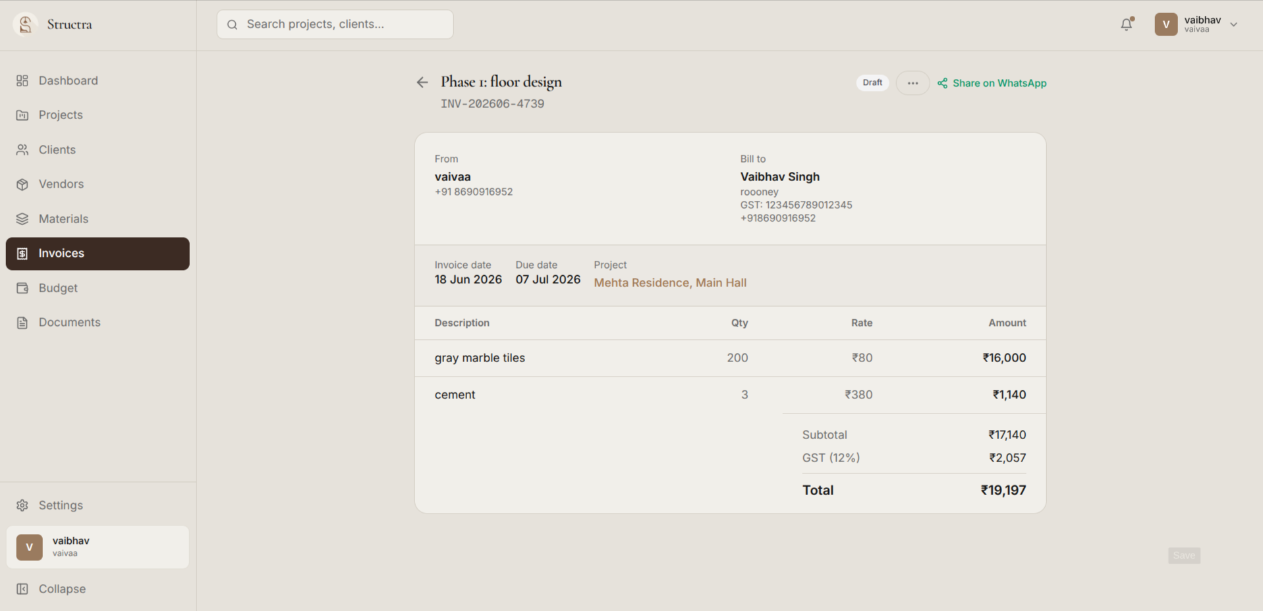Click the Amount column header
Viewport: 1263px width, 611px height.
pyautogui.click(x=1007, y=323)
